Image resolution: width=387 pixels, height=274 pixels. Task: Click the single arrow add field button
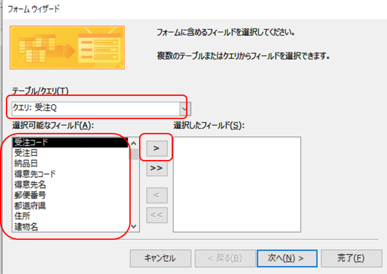coord(156,148)
